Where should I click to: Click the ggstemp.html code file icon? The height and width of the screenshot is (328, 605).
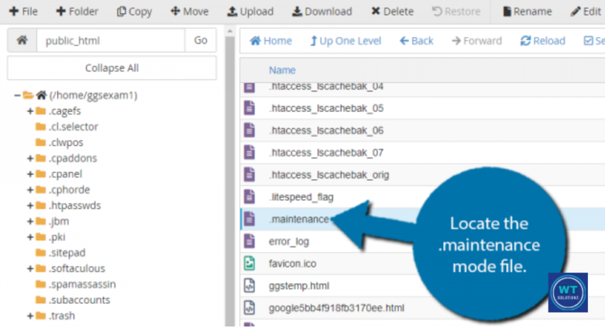click(x=250, y=286)
